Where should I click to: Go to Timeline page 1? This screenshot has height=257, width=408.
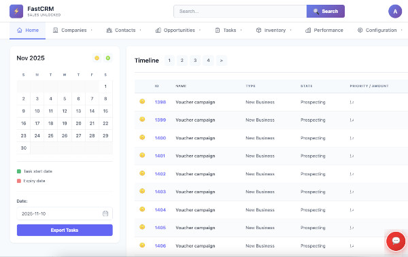tap(169, 61)
